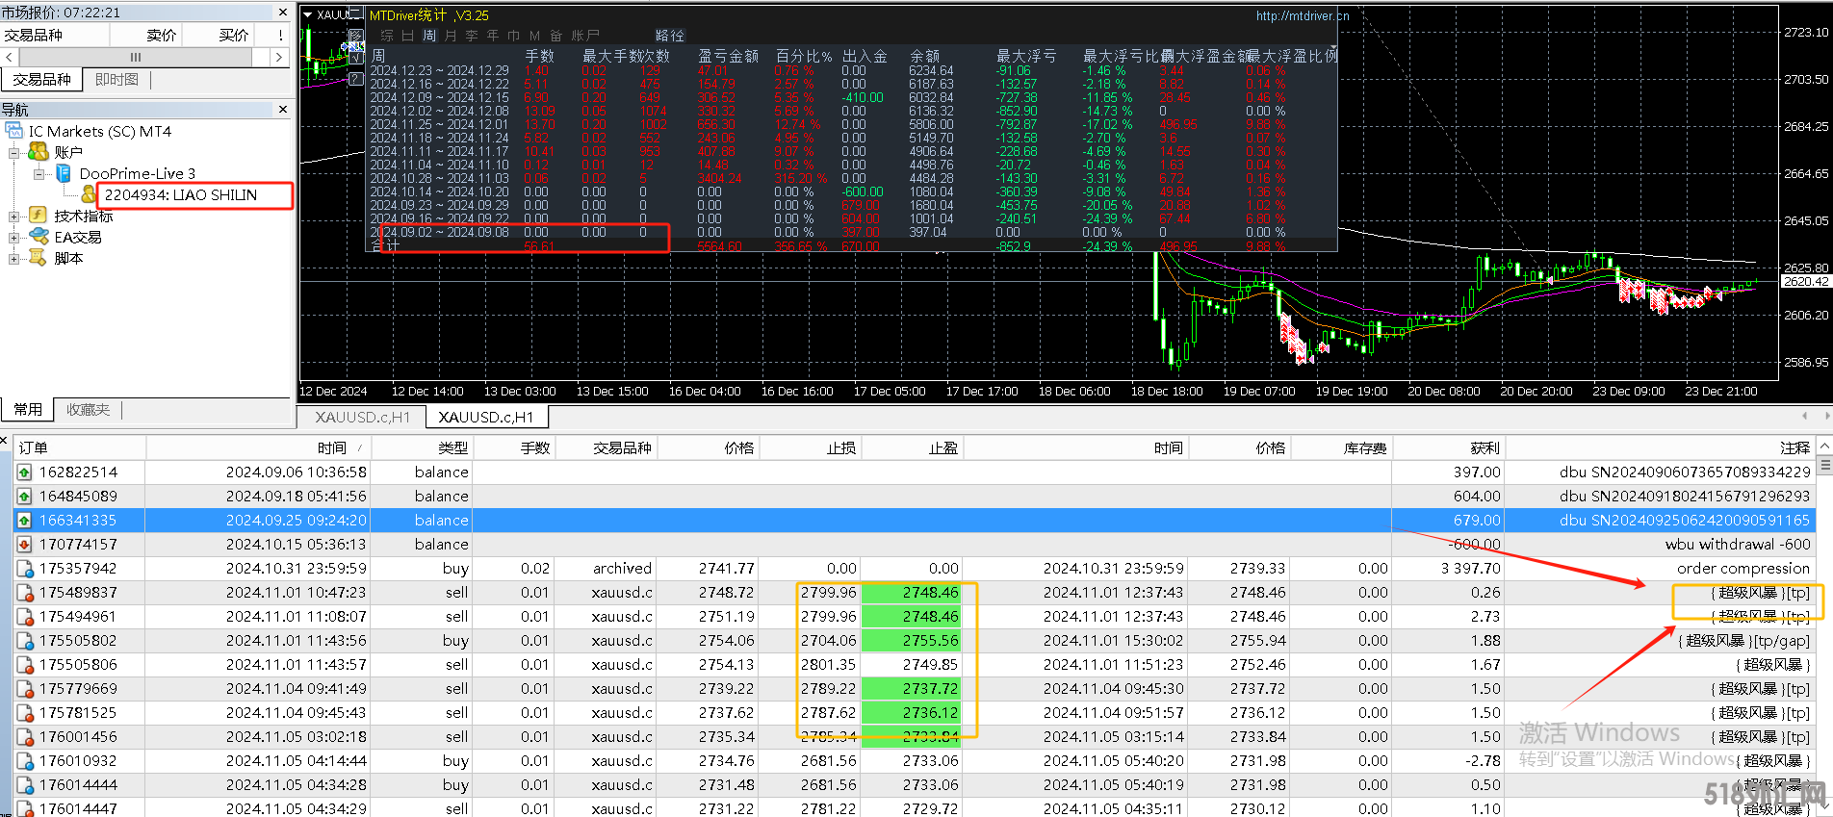Collapse the 账户 tree node
Viewport: 1833px width, 817px height.
coord(13,152)
